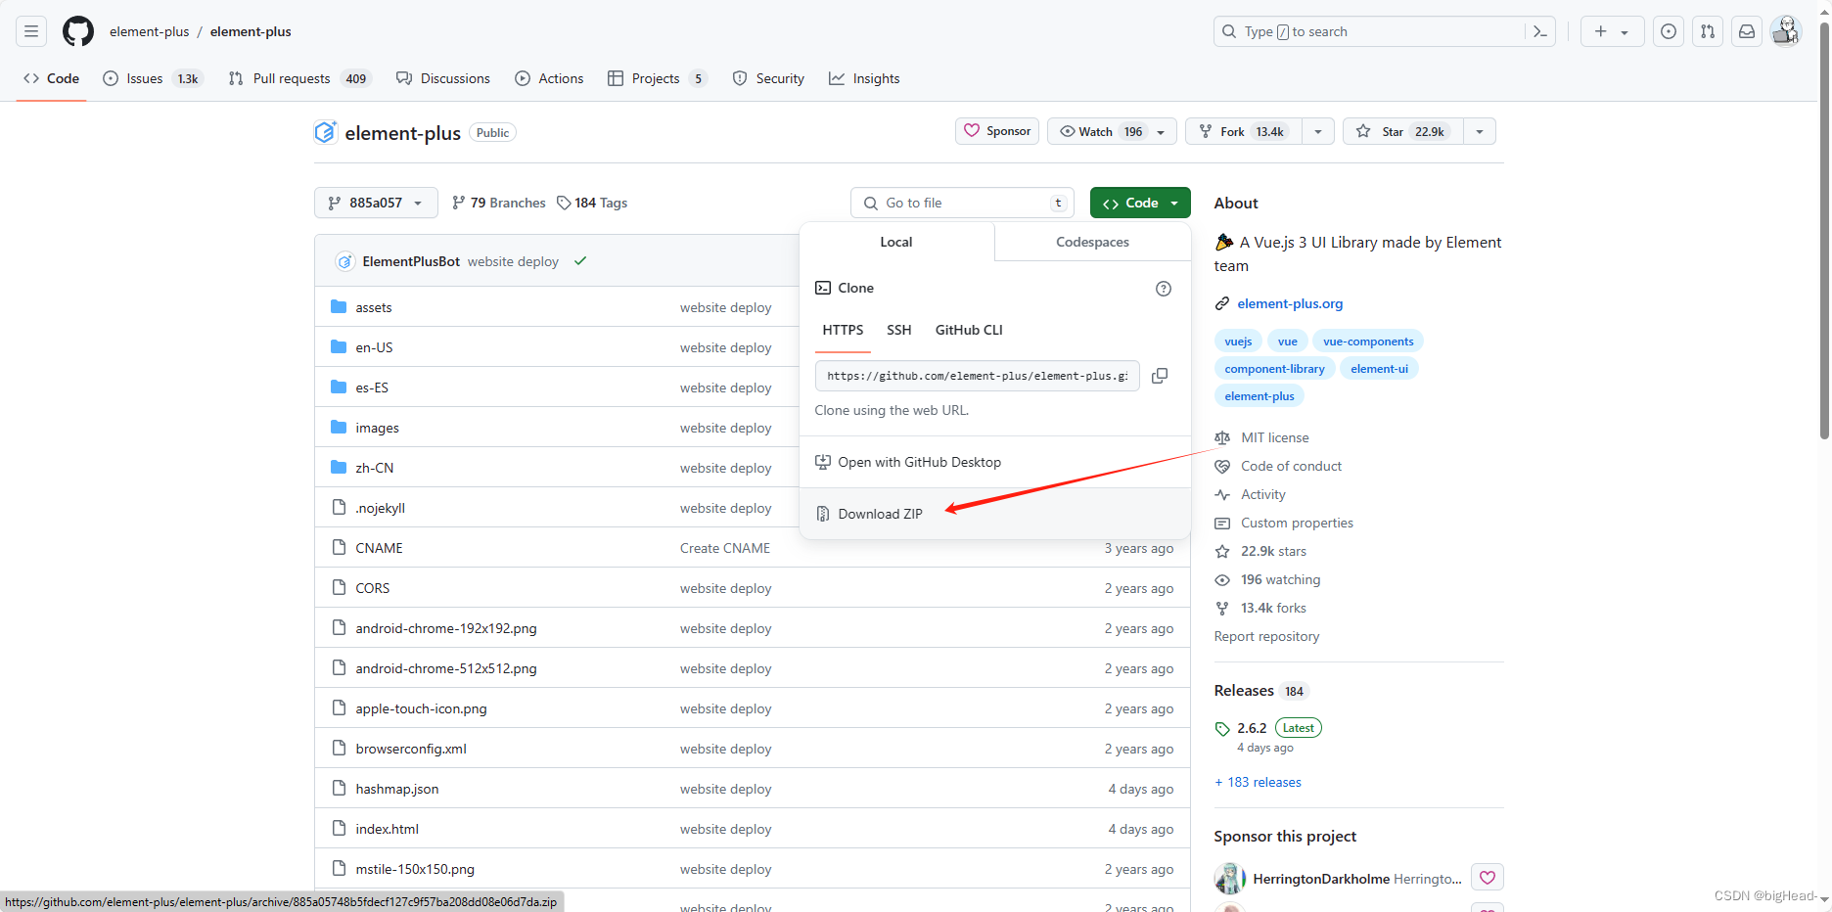Open the Code tab
1832x912 pixels.
click(x=52, y=78)
